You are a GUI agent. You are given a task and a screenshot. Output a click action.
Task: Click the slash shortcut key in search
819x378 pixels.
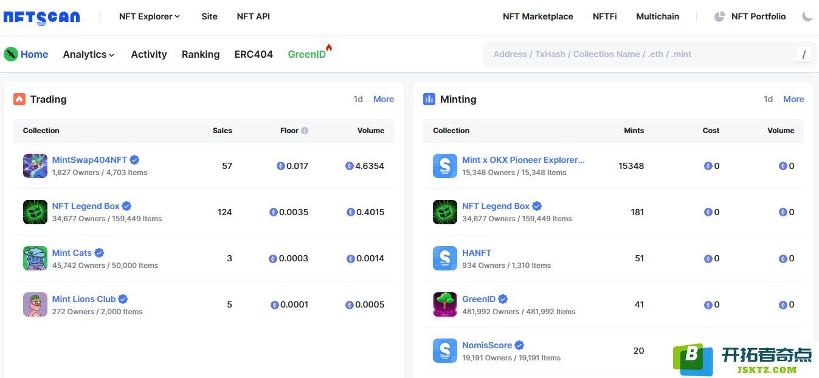(804, 54)
